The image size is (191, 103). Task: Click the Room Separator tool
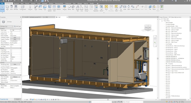pyautogui.click(x=96, y=8)
